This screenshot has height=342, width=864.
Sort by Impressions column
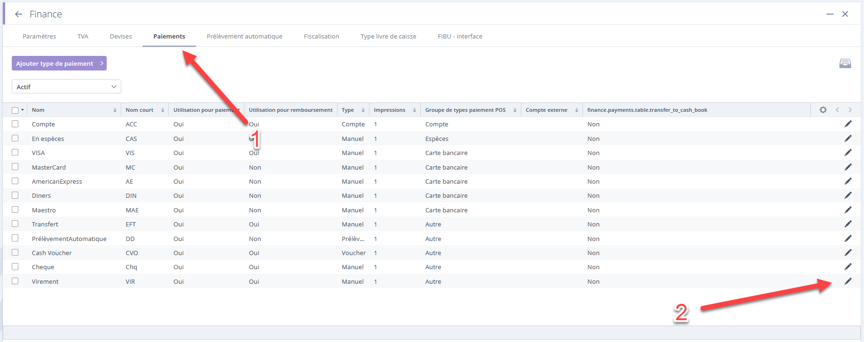pyautogui.click(x=414, y=110)
